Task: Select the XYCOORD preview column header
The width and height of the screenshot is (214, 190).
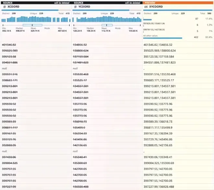Action: [156, 6]
